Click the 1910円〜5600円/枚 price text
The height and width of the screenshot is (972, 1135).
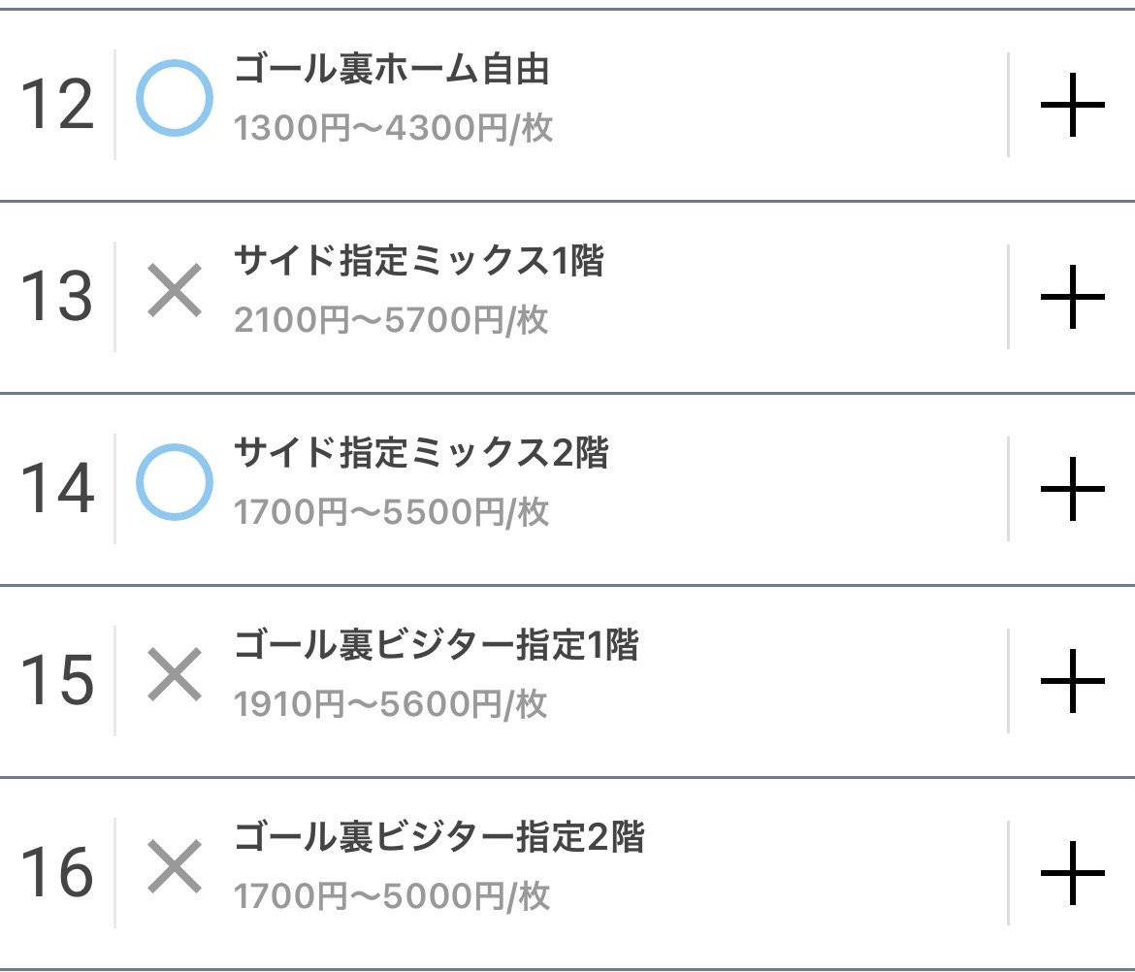tap(390, 704)
